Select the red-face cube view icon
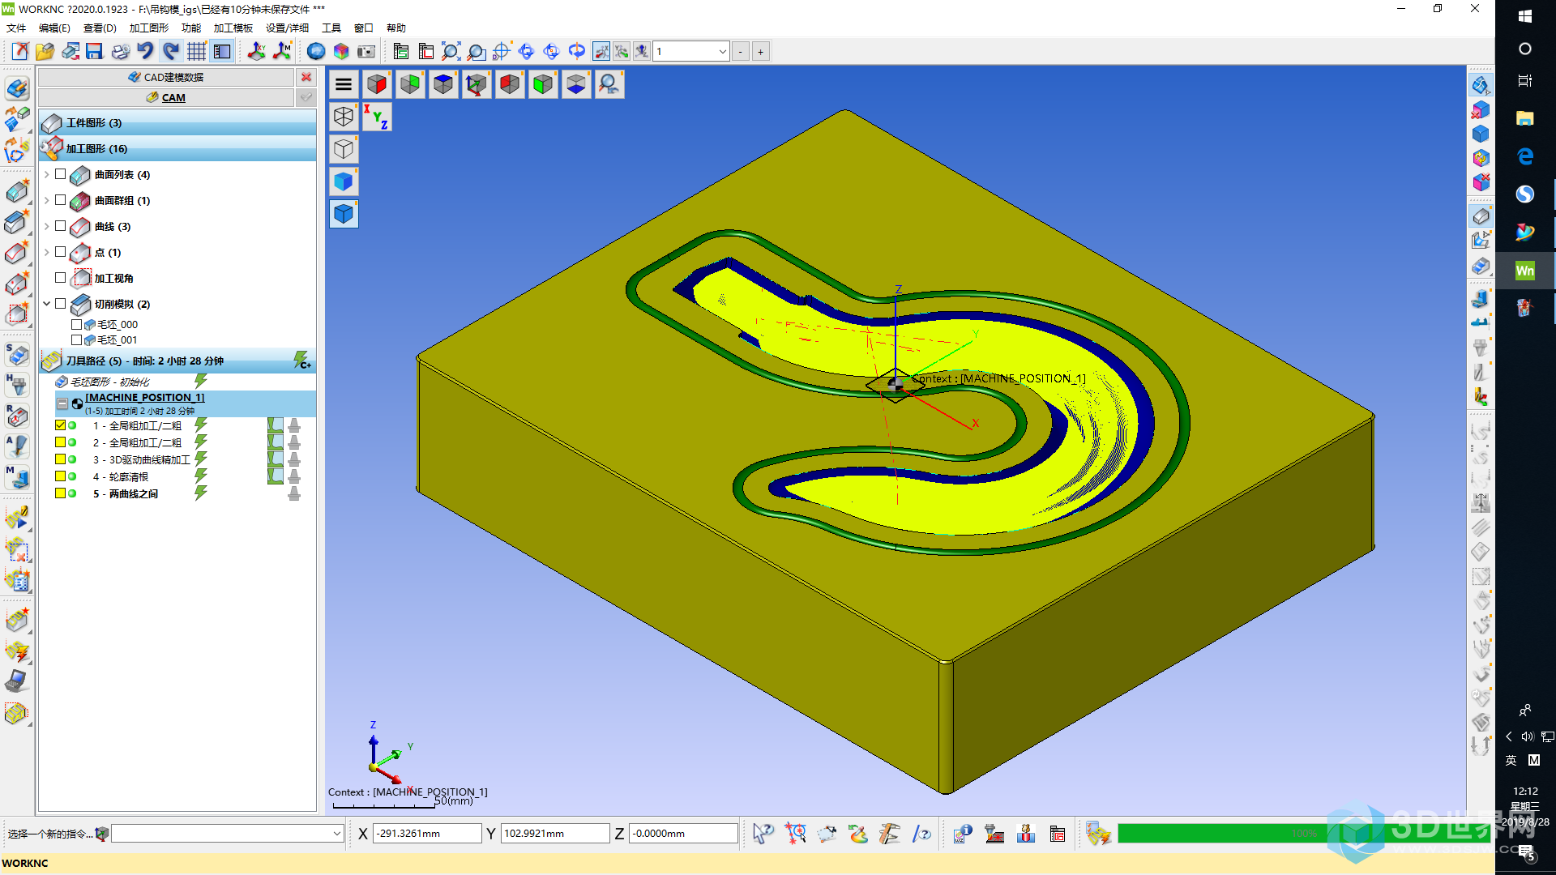The image size is (1556, 875). point(377,84)
